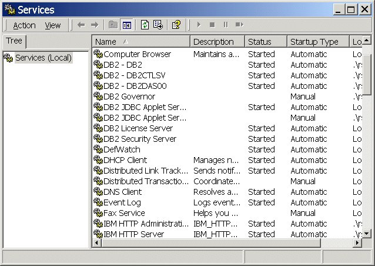
Task: Maximize the Services window
Action: pyautogui.click(x=351, y=9)
